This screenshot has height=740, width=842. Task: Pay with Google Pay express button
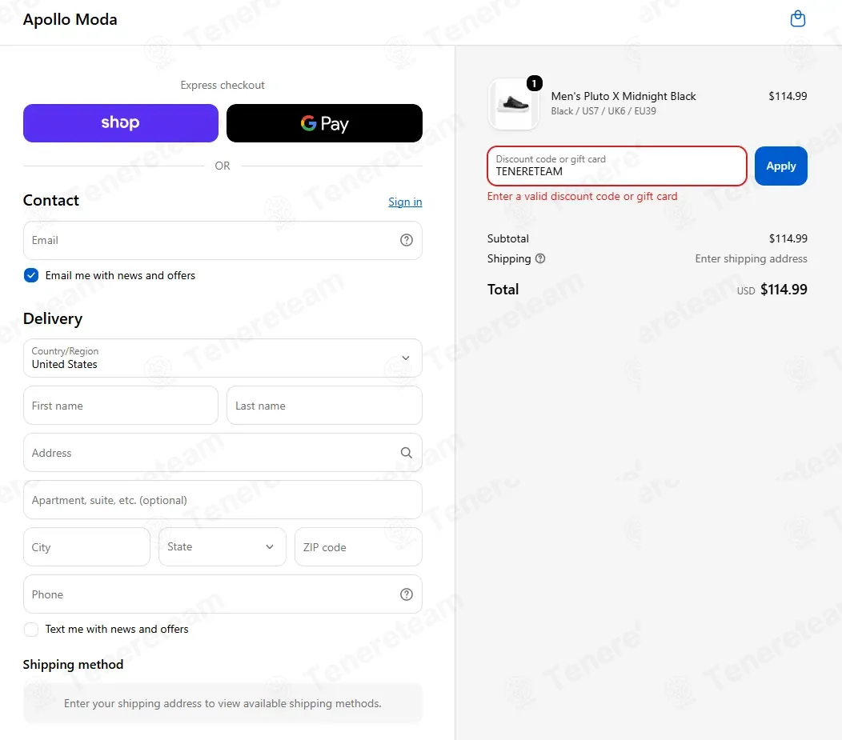(x=324, y=123)
